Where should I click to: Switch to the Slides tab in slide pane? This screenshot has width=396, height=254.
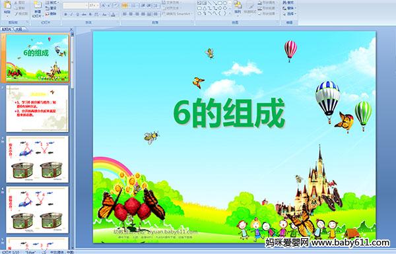[x=7, y=29]
